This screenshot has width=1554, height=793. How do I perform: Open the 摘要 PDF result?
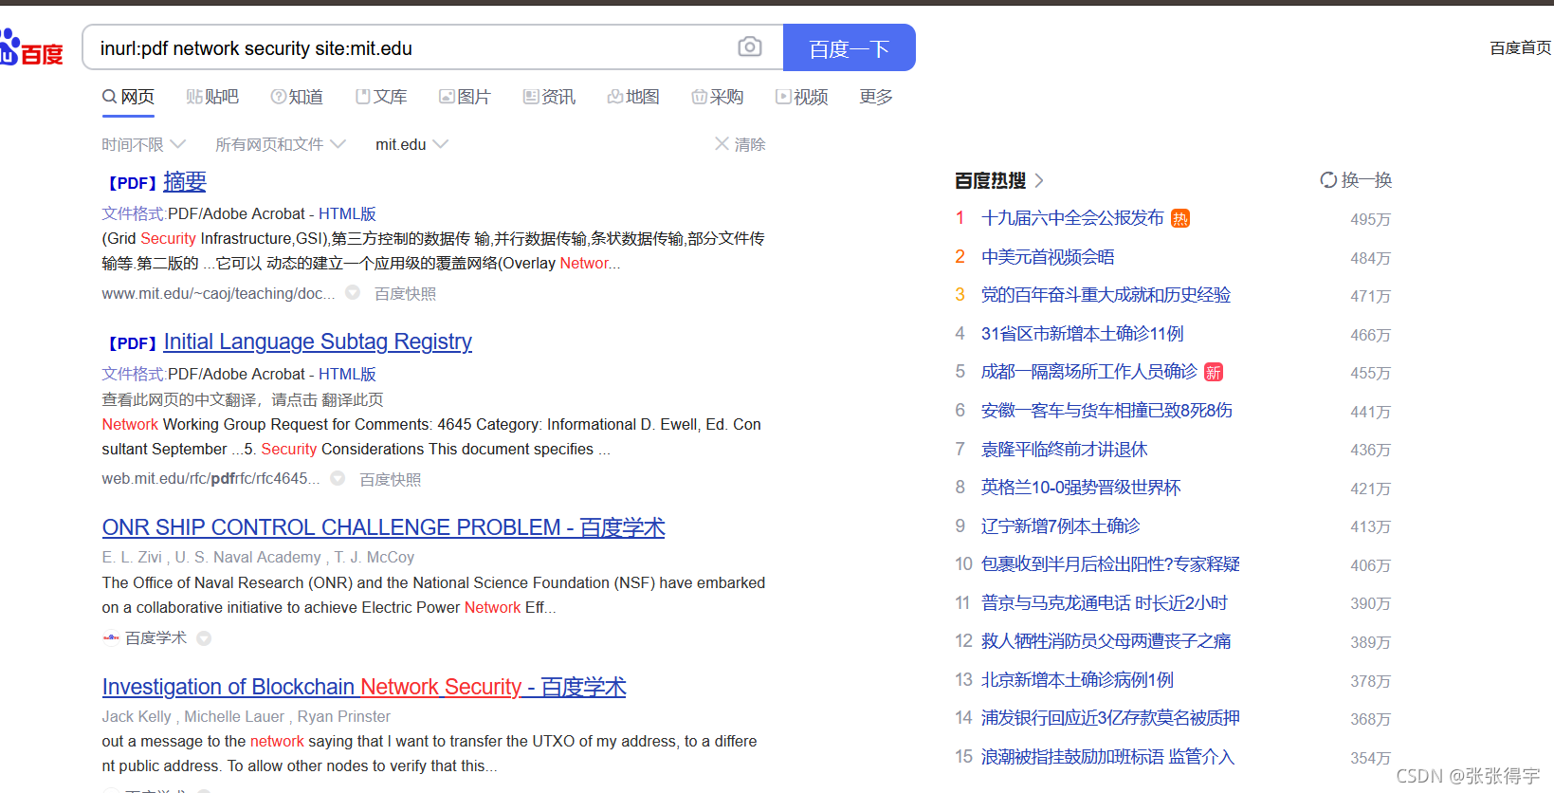[x=184, y=181]
